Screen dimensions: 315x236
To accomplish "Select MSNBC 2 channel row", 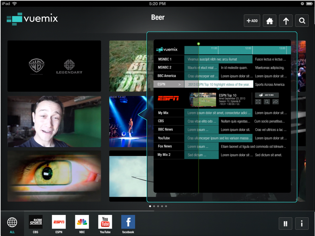I will point(169,68).
